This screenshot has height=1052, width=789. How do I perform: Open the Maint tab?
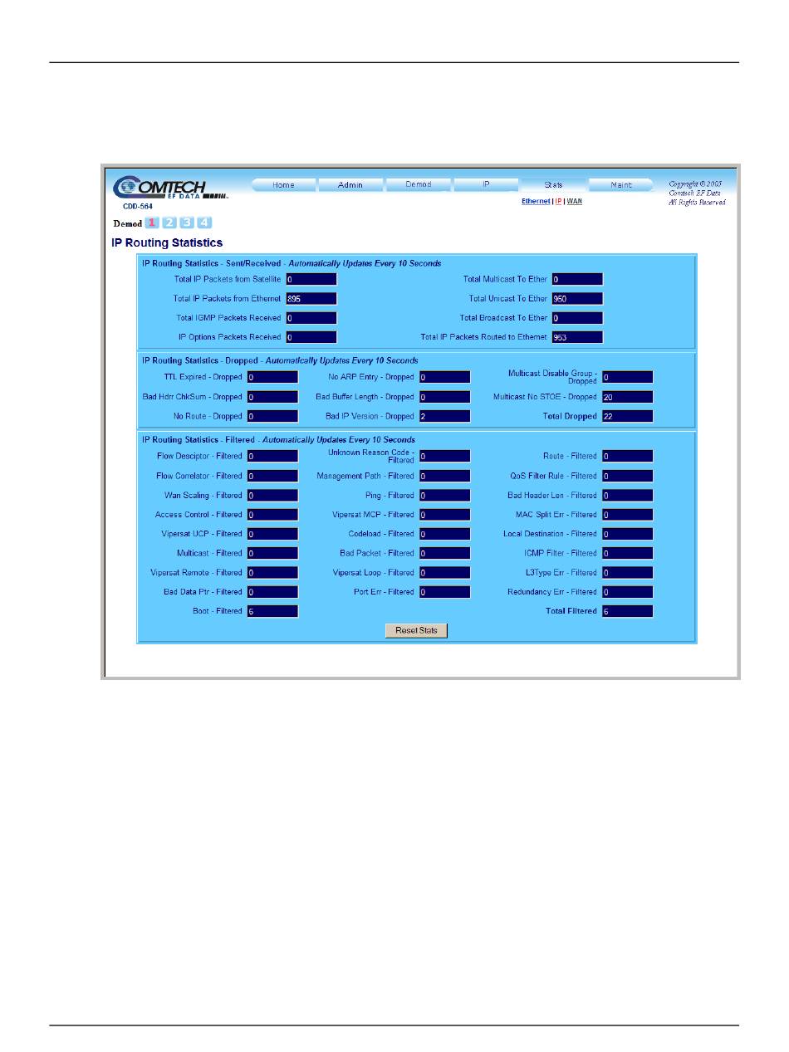point(621,185)
